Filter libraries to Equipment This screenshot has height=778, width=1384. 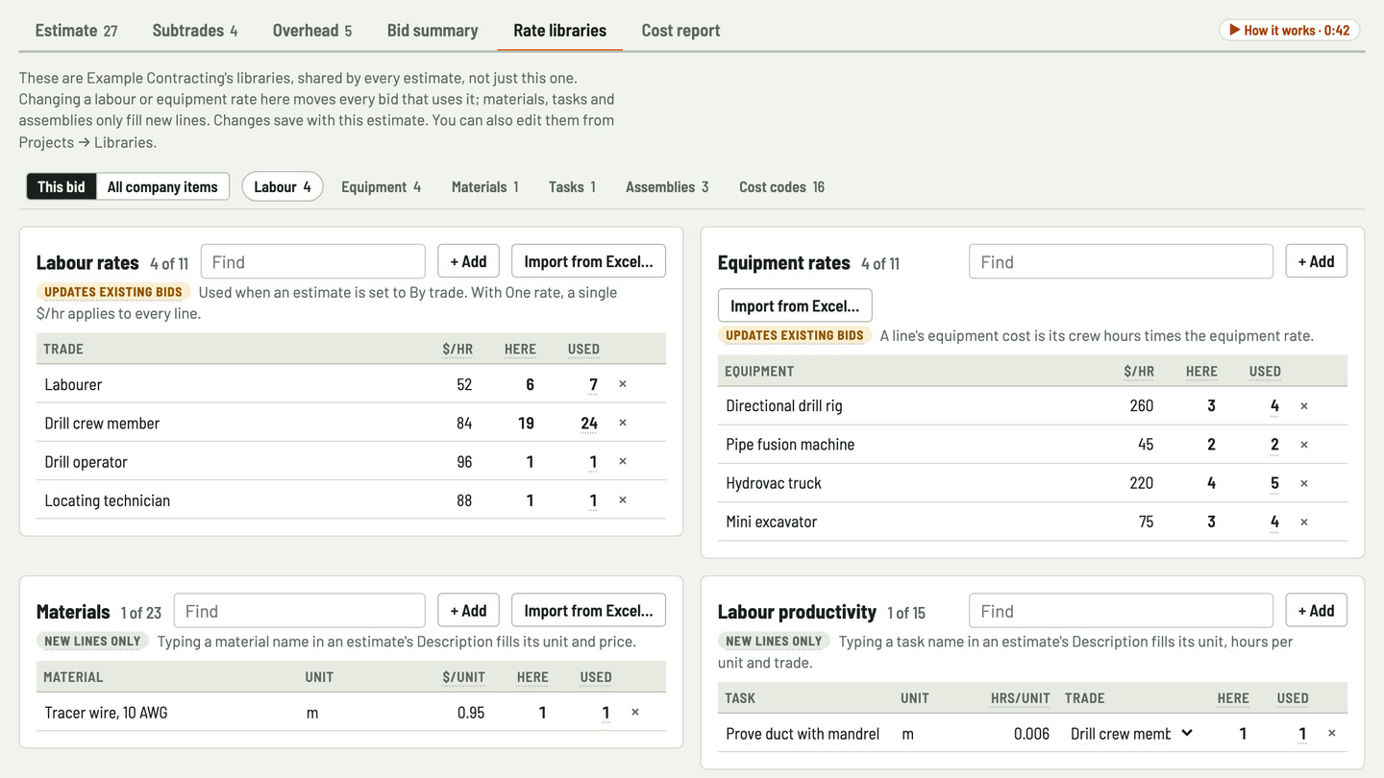(x=381, y=186)
